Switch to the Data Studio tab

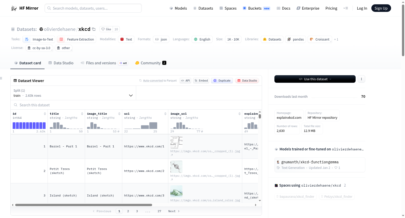coord(61,63)
